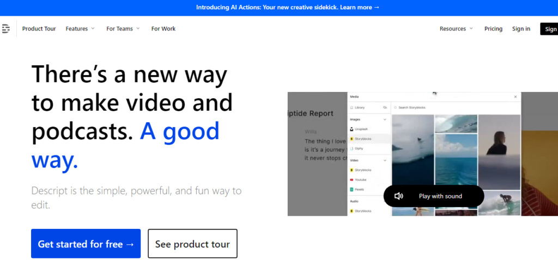
Task: Click the Pexels text label
Action: (360, 190)
